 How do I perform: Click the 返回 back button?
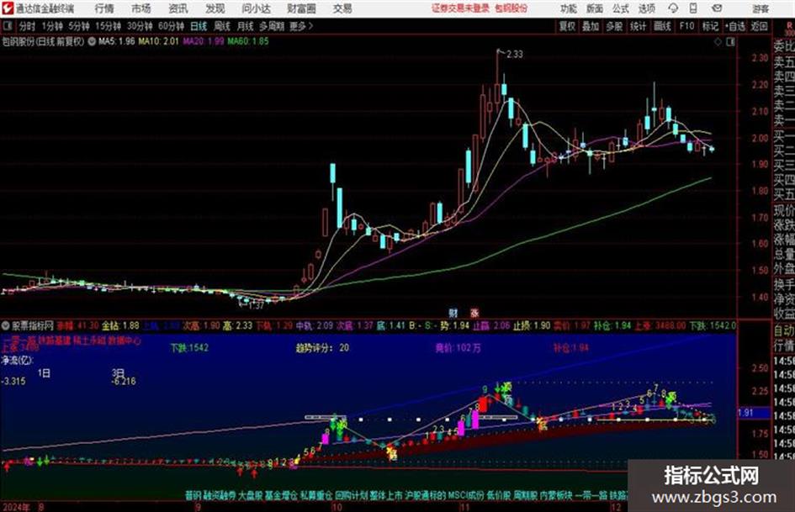tap(759, 26)
